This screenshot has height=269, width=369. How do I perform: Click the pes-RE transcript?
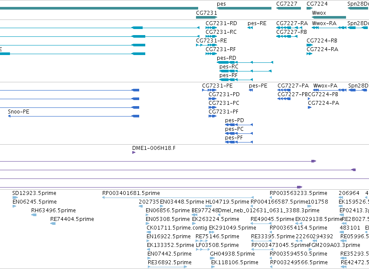tap(250, 28)
